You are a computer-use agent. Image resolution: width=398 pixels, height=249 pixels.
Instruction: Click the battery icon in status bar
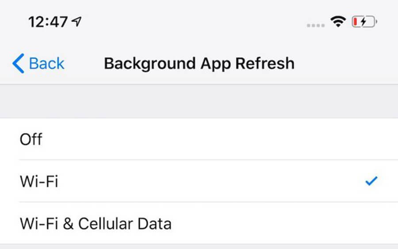click(x=364, y=22)
